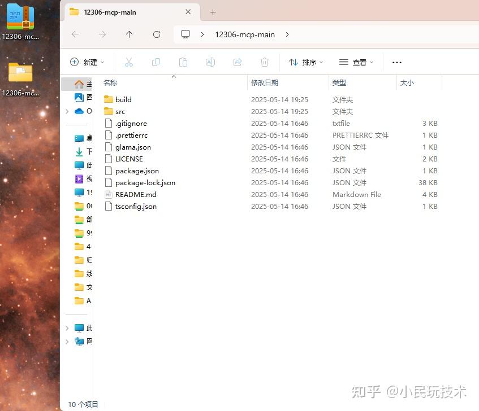
Task: Click the Share icon in the toolbar
Action: point(238,62)
